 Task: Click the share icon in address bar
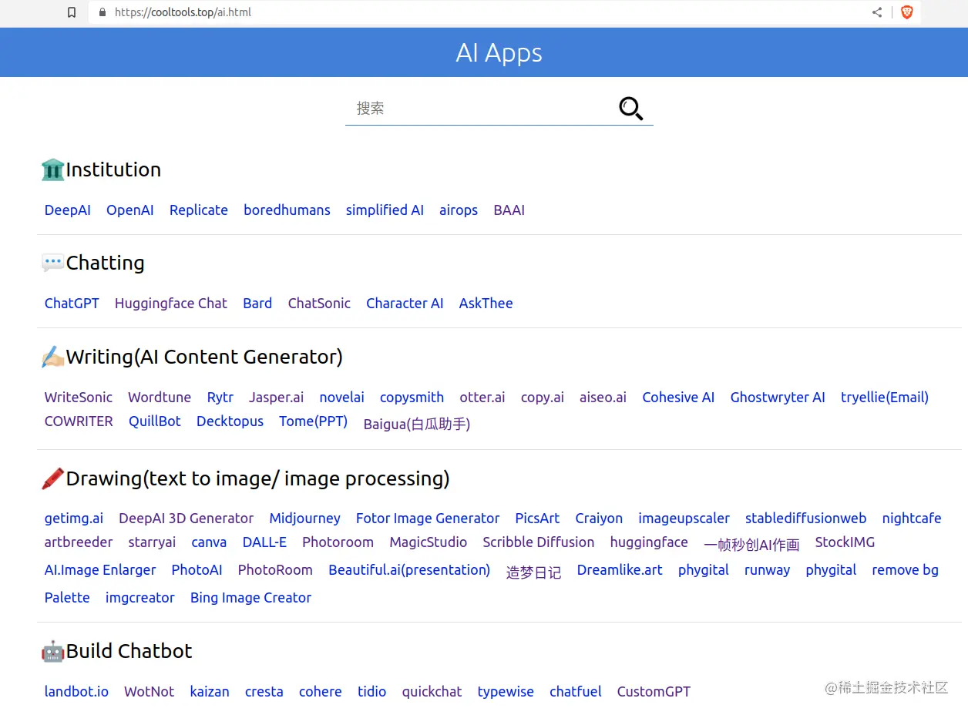click(x=877, y=12)
